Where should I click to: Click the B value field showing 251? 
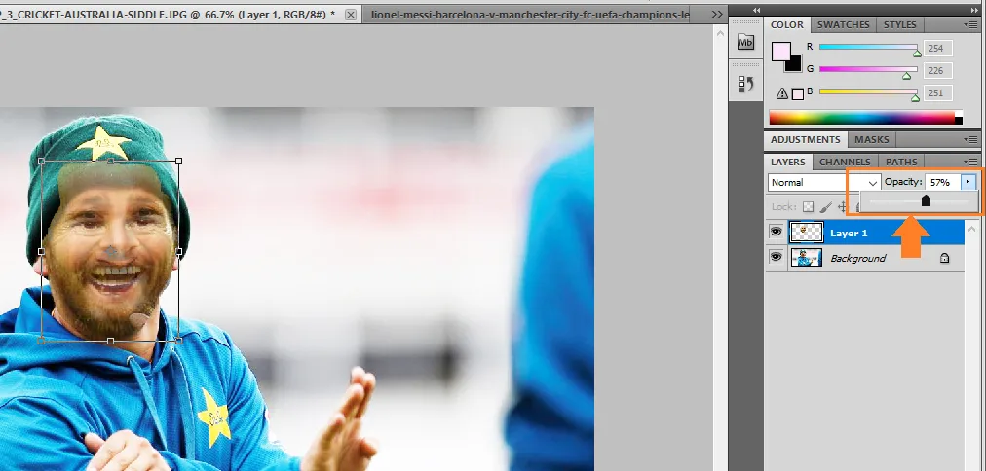pyautogui.click(x=937, y=93)
